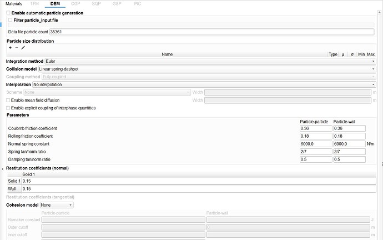The width and height of the screenshot is (383, 240).
Task: Edit particle-particle Damping tan/norm ratio
Action: (316, 159)
